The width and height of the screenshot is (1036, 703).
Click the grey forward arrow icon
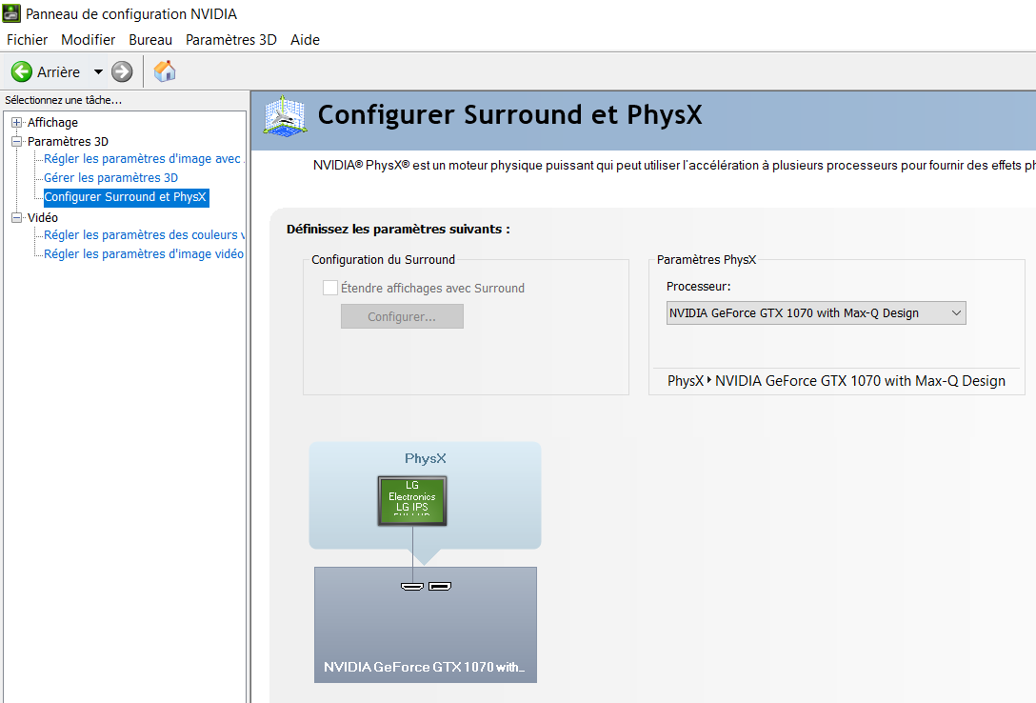(122, 71)
